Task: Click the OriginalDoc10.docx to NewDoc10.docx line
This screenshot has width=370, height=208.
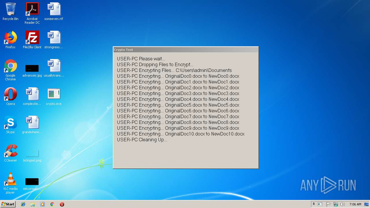Action: point(181,134)
